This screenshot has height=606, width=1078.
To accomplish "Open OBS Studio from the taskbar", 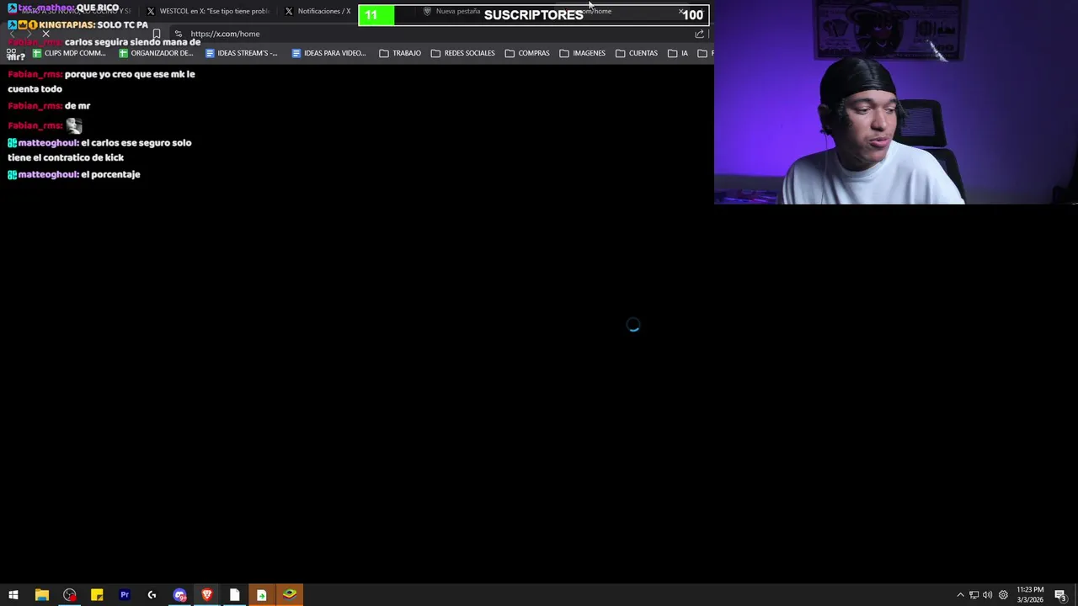I will pyautogui.click(x=69, y=595).
